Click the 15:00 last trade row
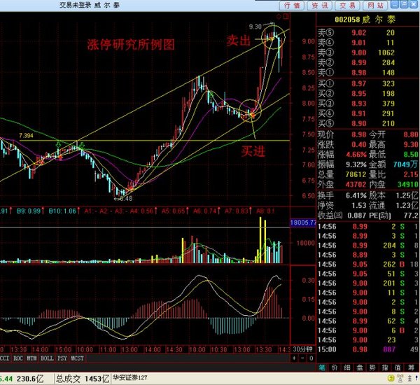 pos(367,349)
